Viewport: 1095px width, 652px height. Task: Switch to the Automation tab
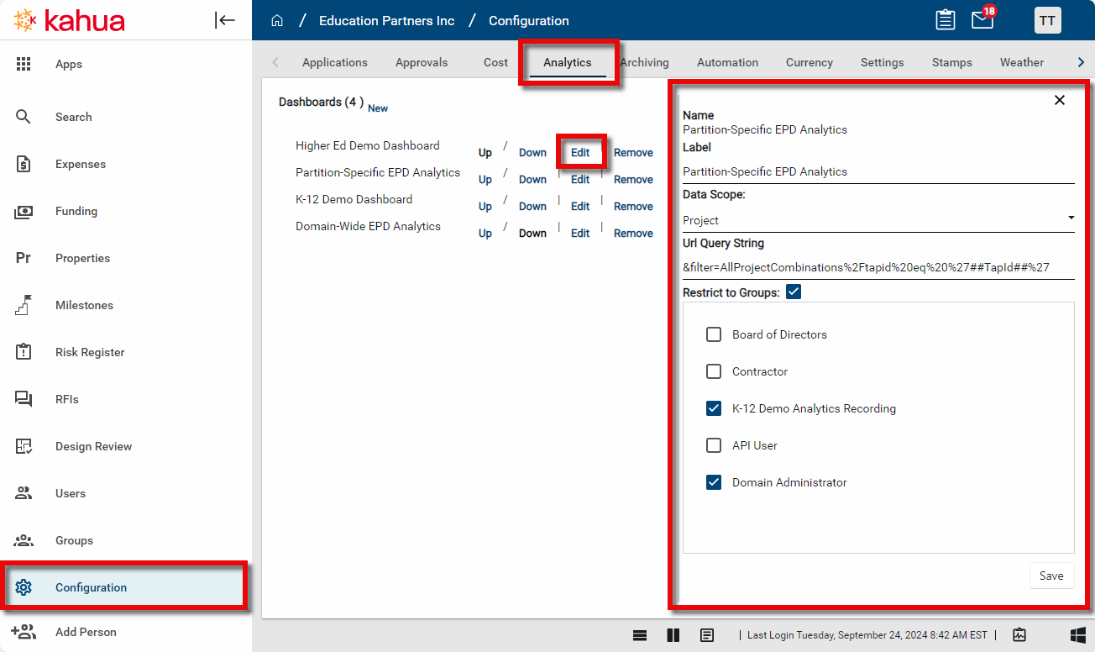pyautogui.click(x=727, y=62)
